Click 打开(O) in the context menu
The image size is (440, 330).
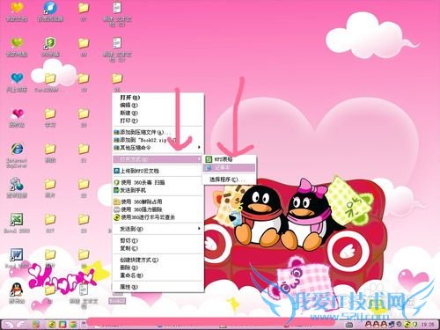[x=158, y=98]
